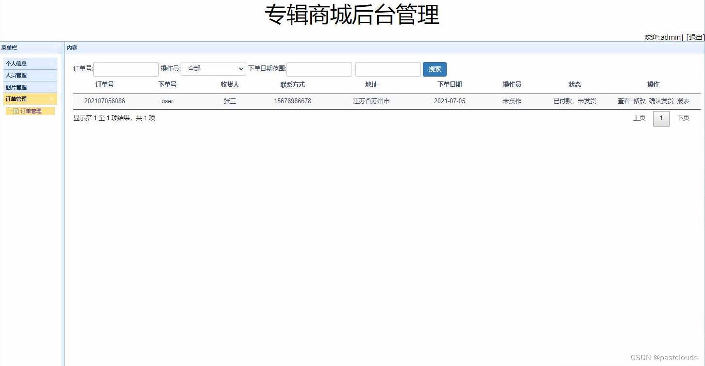The width and height of the screenshot is (705, 366).
Task: Click the 操作员 table column header
Action: (512, 84)
